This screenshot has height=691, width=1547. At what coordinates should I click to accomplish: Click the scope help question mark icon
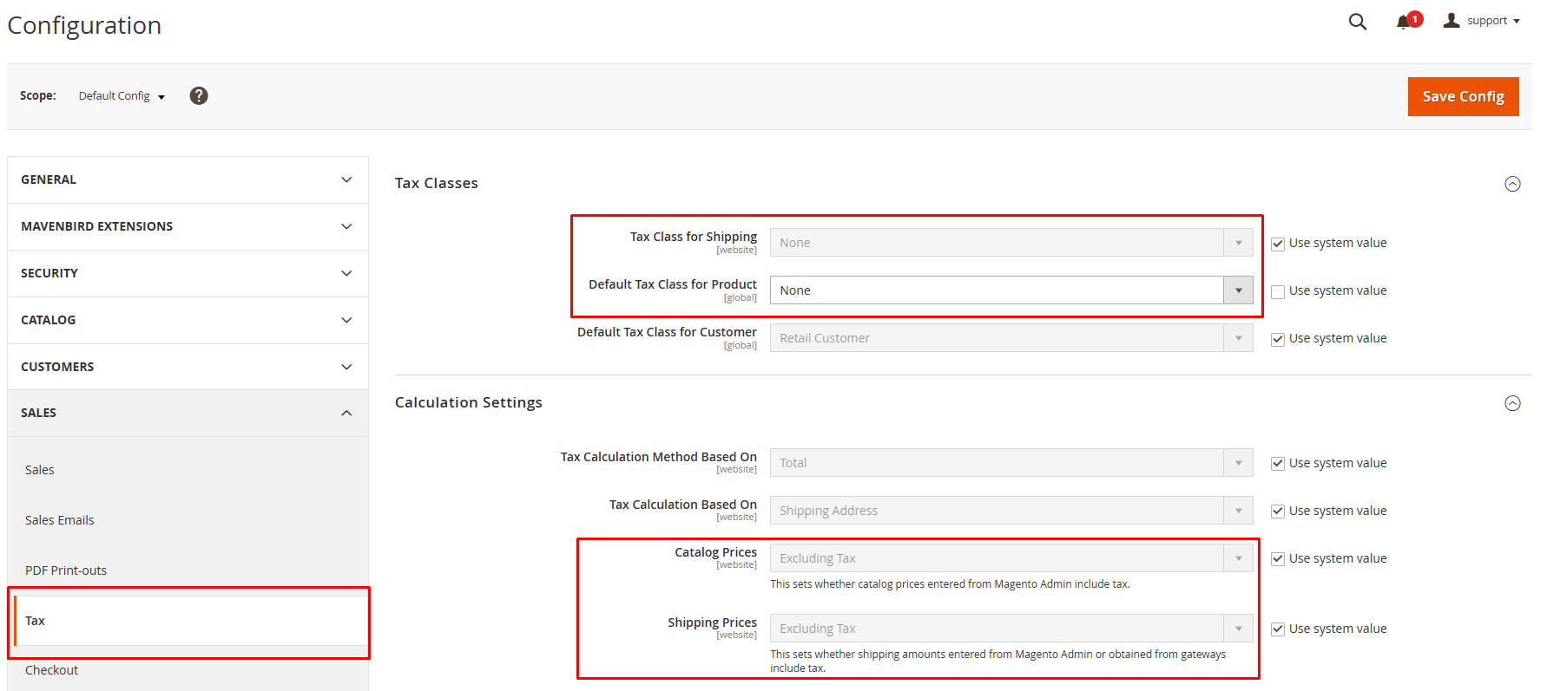point(199,95)
